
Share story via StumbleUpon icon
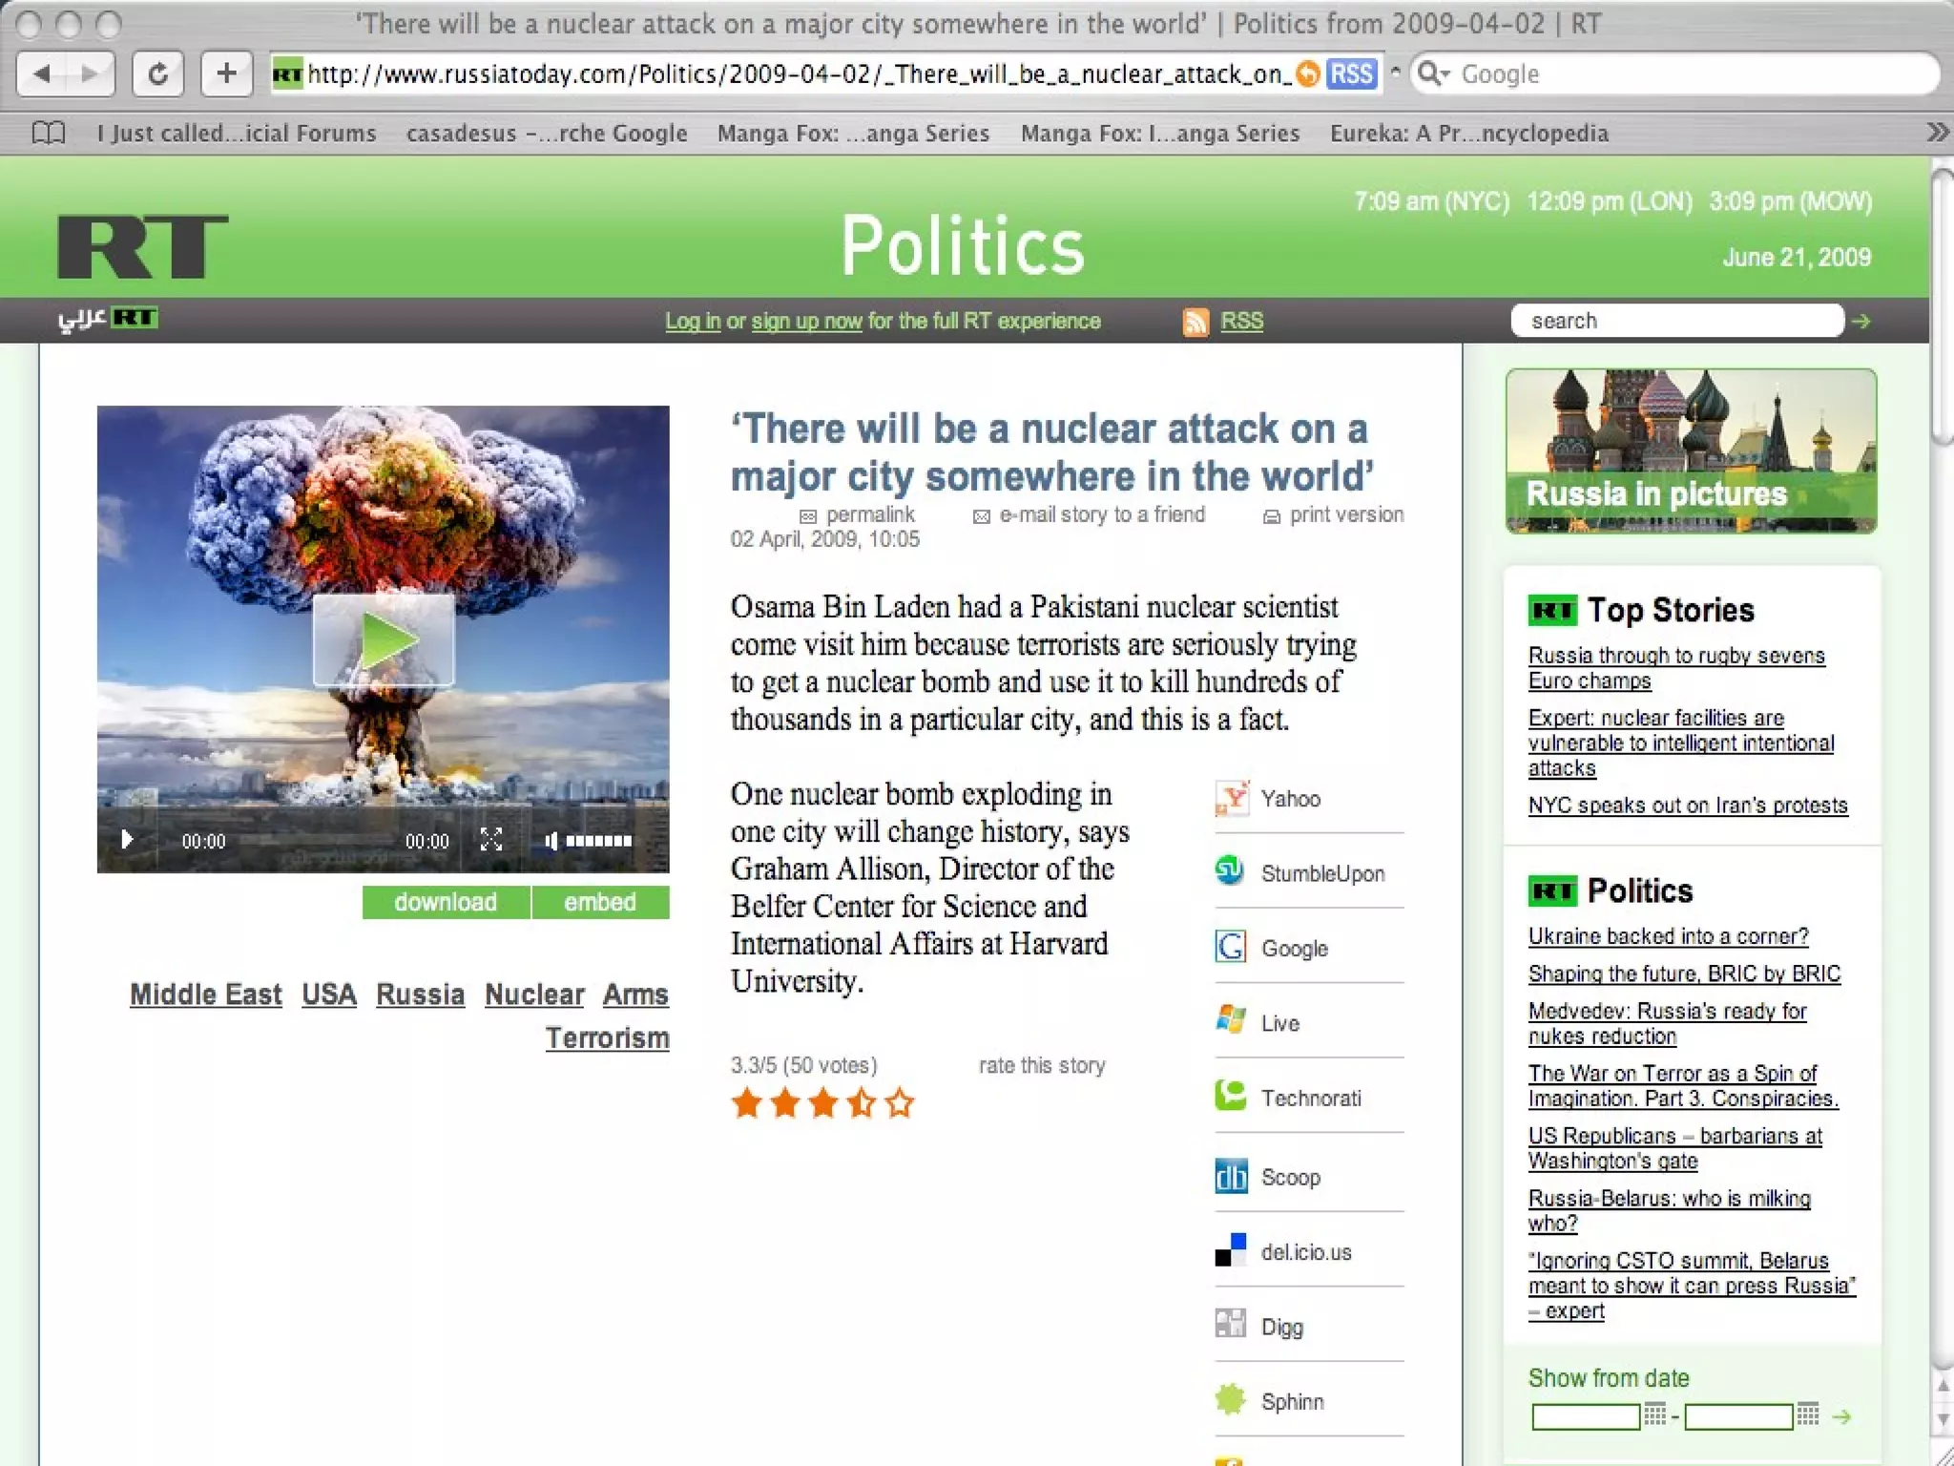pyautogui.click(x=1230, y=870)
